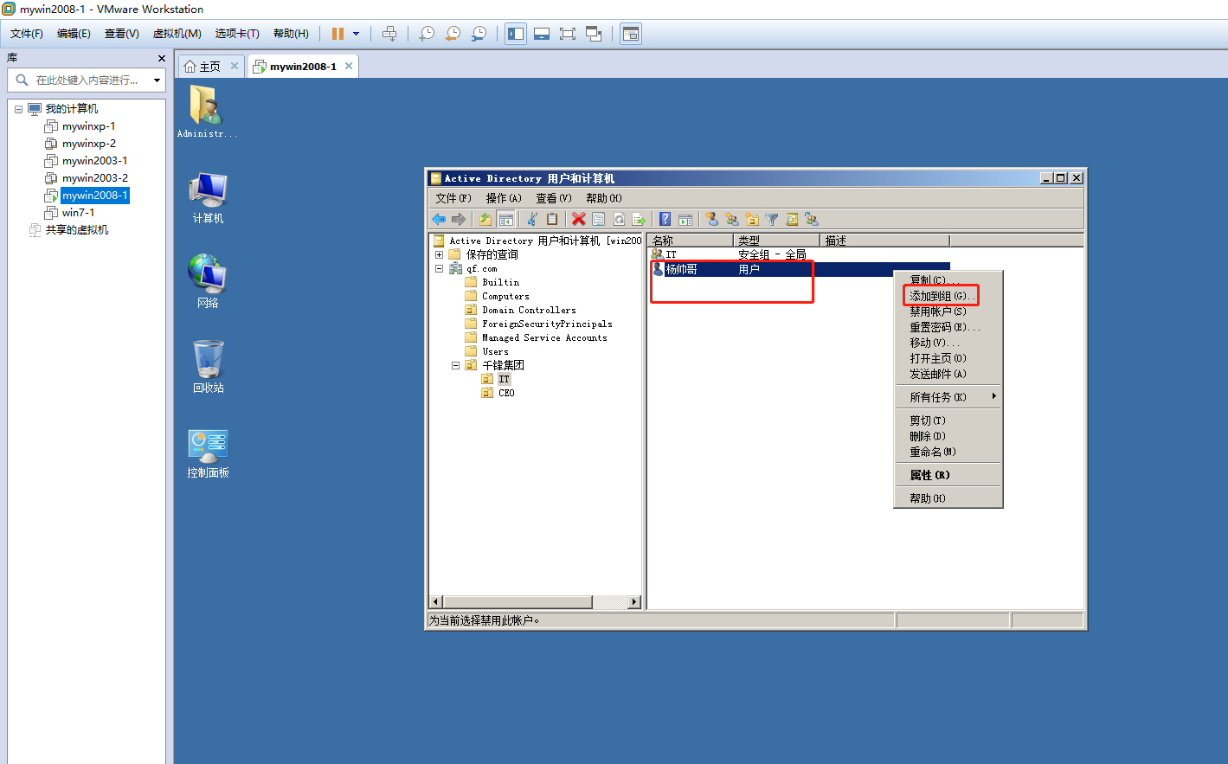Image resolution: width=1228 pixels, height=764 pixels.
Task: Collapse the 我的计算机 tree node
Action: [x=18, y=109]
